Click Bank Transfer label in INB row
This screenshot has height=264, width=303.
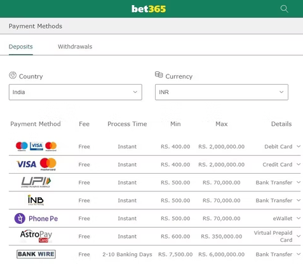click(x=274, y=200)
